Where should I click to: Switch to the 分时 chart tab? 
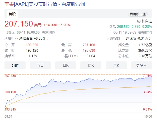click(x=15, y=65)
